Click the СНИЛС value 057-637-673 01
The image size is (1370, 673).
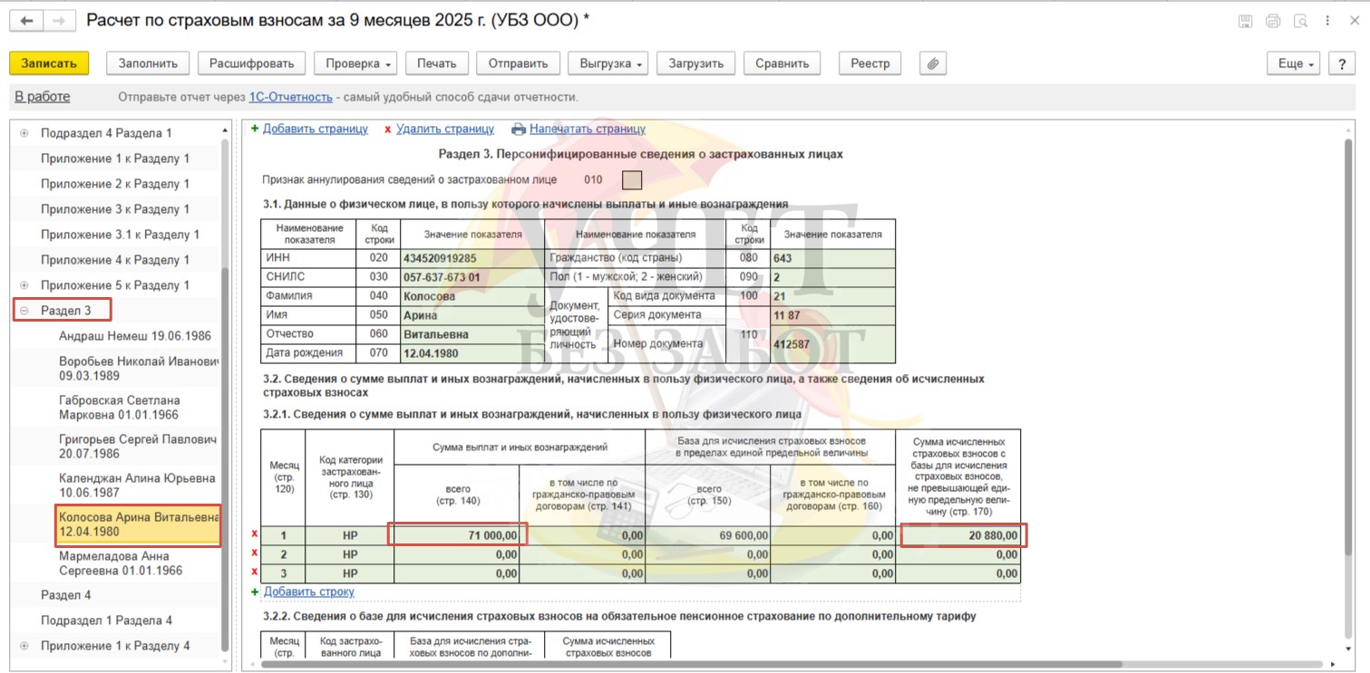pyautogui.click(x=471, y=277)
